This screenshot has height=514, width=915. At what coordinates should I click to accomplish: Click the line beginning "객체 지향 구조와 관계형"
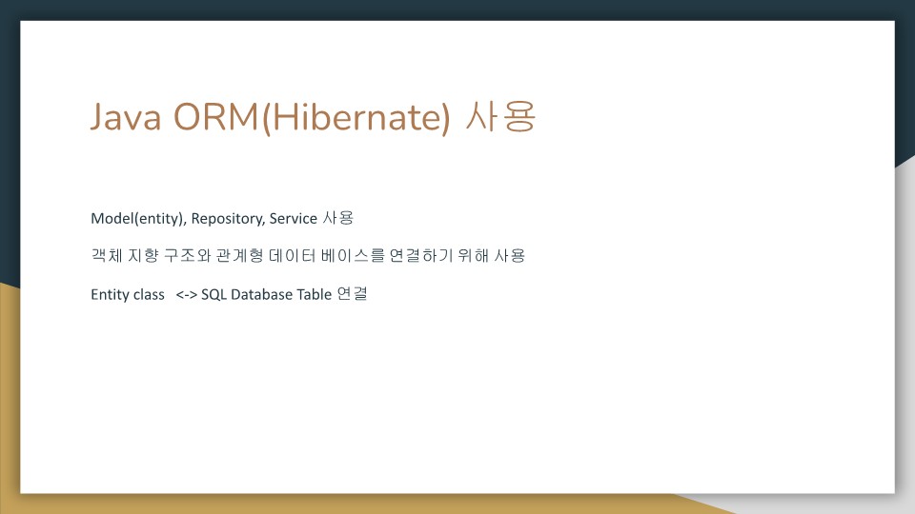click(x=308, y=255)
